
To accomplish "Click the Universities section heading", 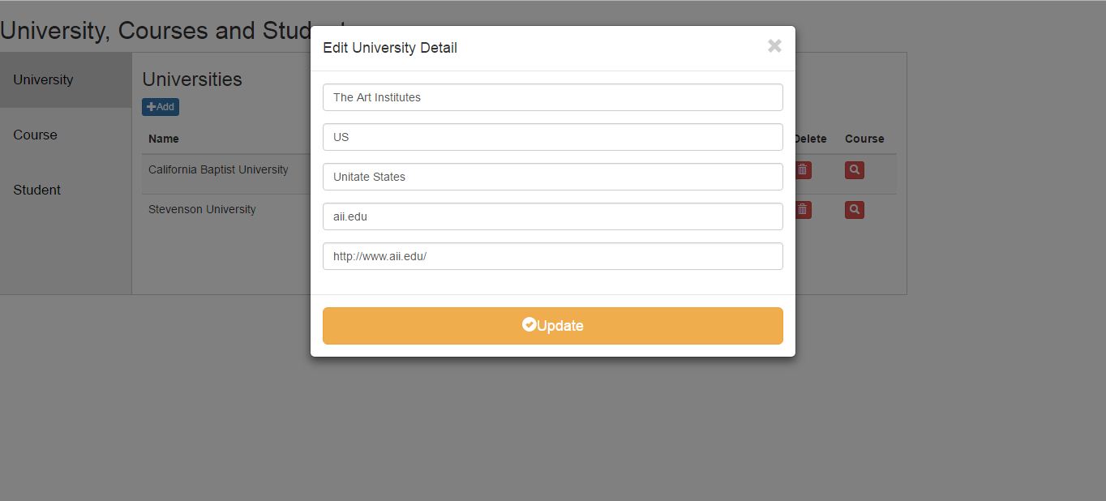I will tap(192, 79).
